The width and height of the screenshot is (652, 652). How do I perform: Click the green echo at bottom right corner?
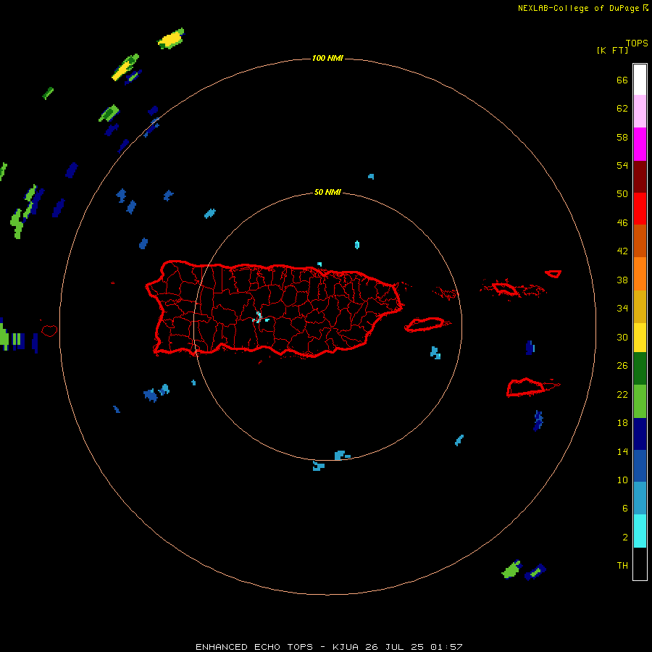tap(511, 569)
